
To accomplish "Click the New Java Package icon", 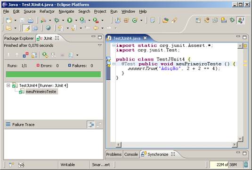I will click(126, 20).
